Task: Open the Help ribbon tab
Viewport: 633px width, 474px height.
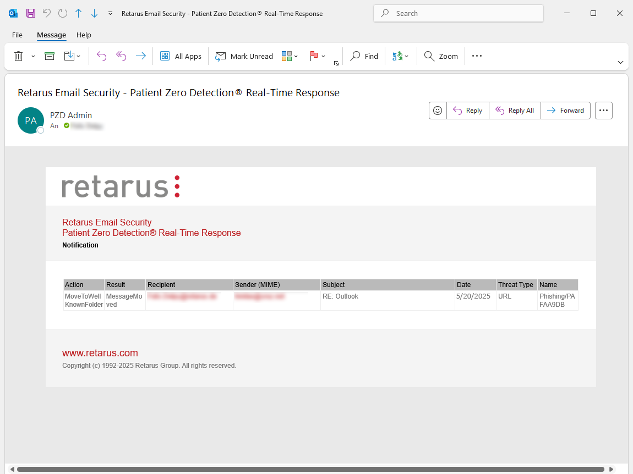Action: pyautogui.click(x=84, y=35)
